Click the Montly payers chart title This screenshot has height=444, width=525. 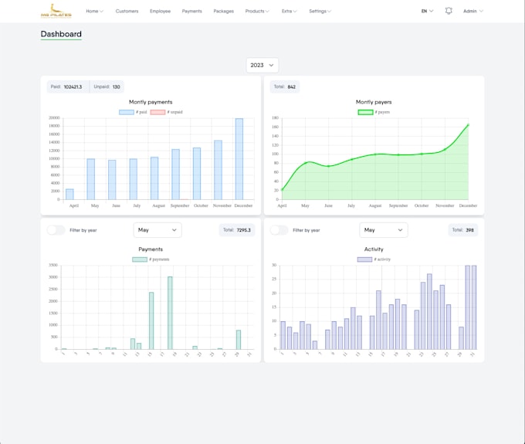pos(374,102)
